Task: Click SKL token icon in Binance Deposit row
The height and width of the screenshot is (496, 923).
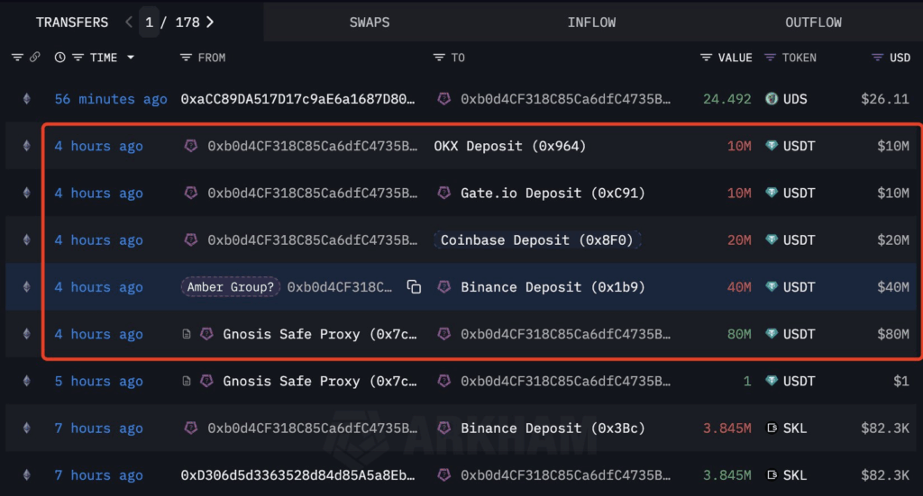Action: pyautogui.click(x=771, y=428)
